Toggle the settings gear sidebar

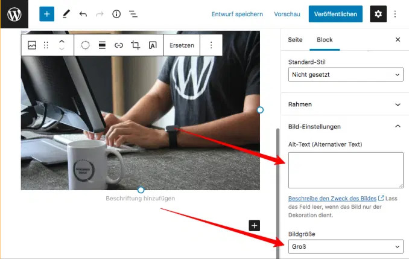[x=378, y=14]
